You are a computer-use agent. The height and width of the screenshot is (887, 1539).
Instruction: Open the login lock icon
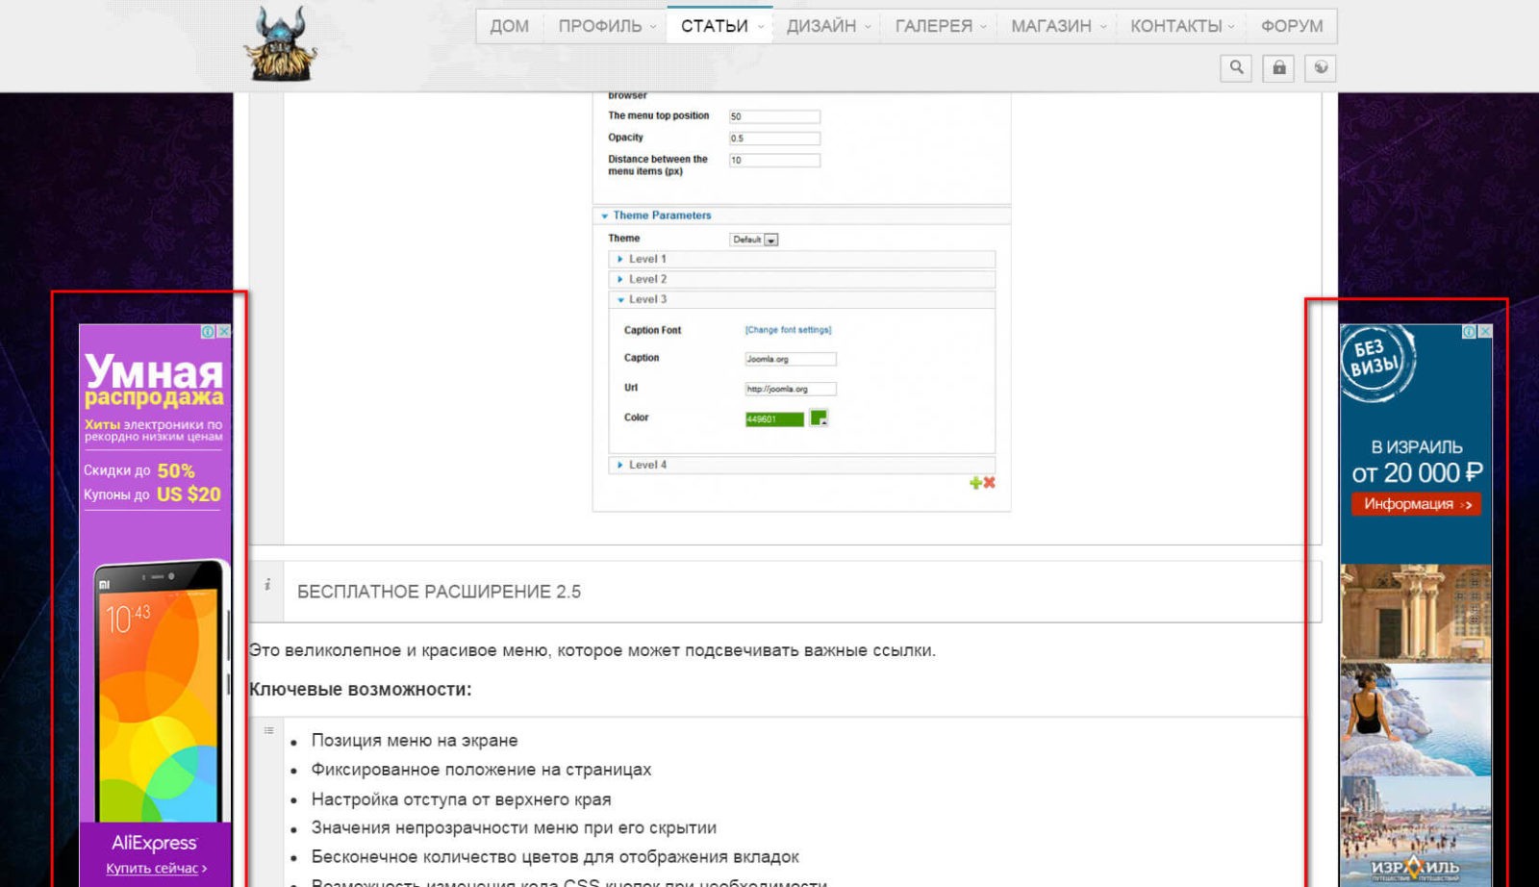(x=1279, y=67)
